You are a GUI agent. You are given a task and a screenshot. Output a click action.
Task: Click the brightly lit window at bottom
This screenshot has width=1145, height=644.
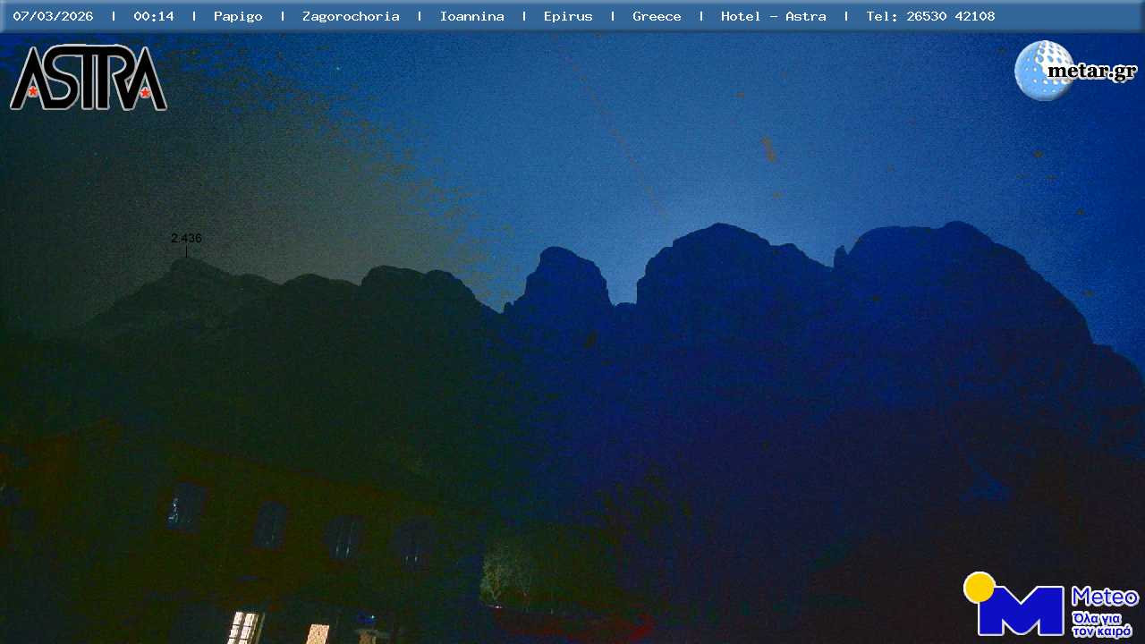pyautogui.click(x=244, y=627)
